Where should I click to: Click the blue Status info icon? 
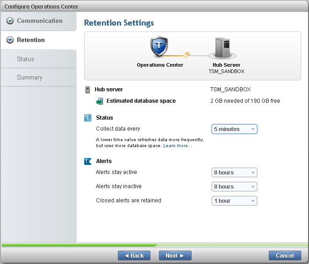(88, 118)
